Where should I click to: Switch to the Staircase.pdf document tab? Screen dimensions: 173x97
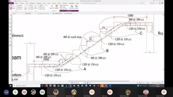pyautogui.click(x=28, y=13)
